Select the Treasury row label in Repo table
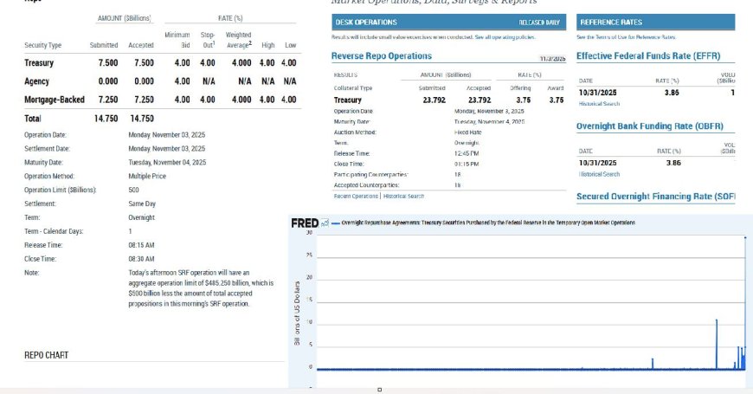Screen dimensions: 753x394 (39, 63)
